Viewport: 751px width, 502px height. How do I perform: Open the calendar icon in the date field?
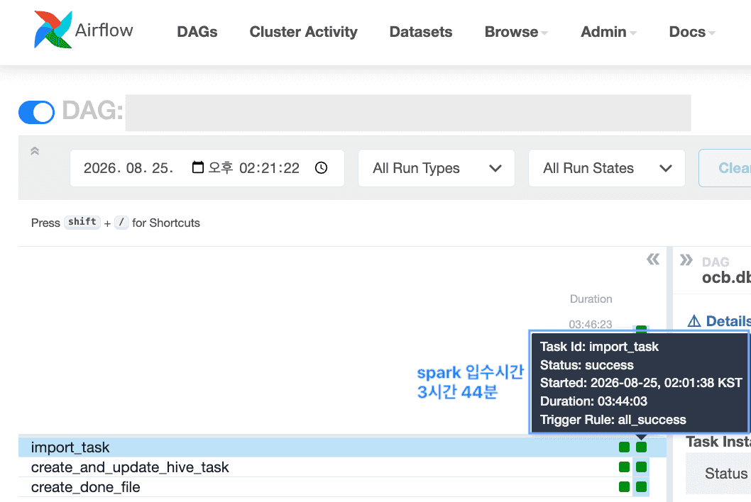198,167
